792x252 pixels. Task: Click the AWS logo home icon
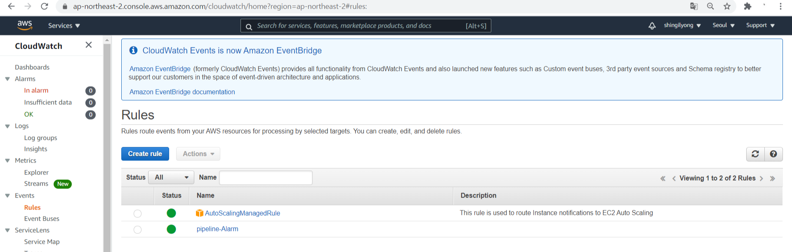pos(25,25)
